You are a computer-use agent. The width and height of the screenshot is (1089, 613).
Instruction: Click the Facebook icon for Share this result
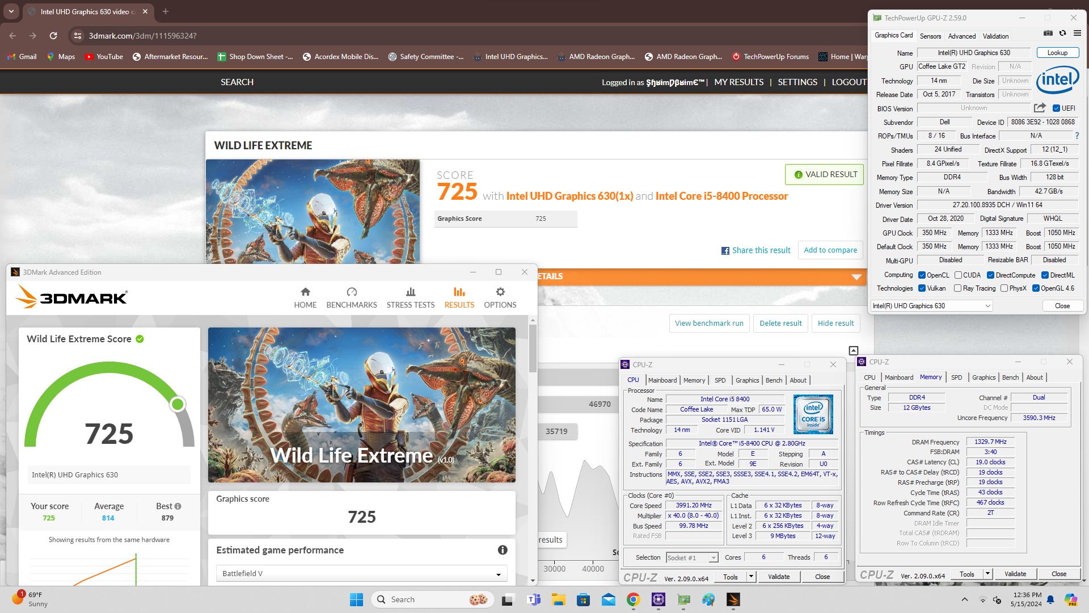click(725, 251)
